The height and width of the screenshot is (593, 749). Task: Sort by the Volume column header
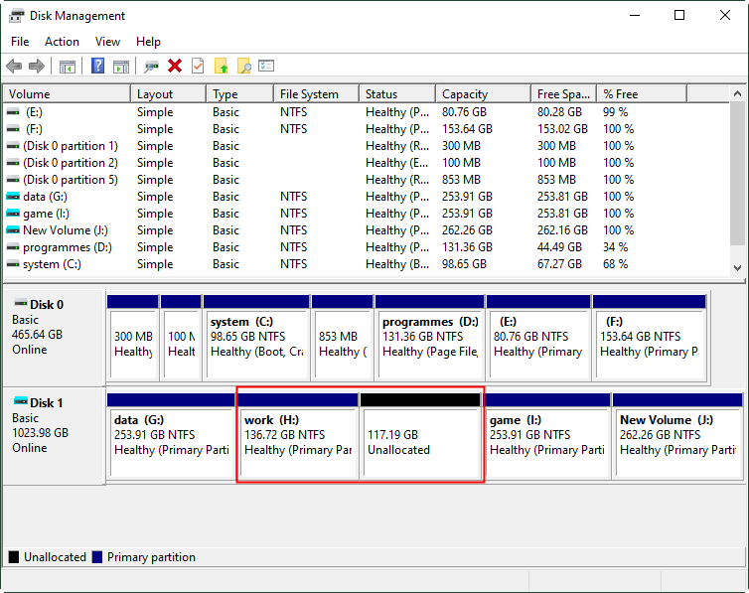pyautogui.click(x=67, y=94)
